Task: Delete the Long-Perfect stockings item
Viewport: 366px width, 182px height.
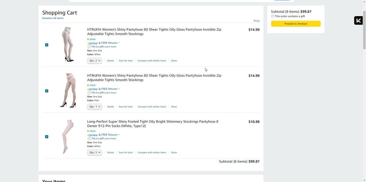Action: pos(110,152)
